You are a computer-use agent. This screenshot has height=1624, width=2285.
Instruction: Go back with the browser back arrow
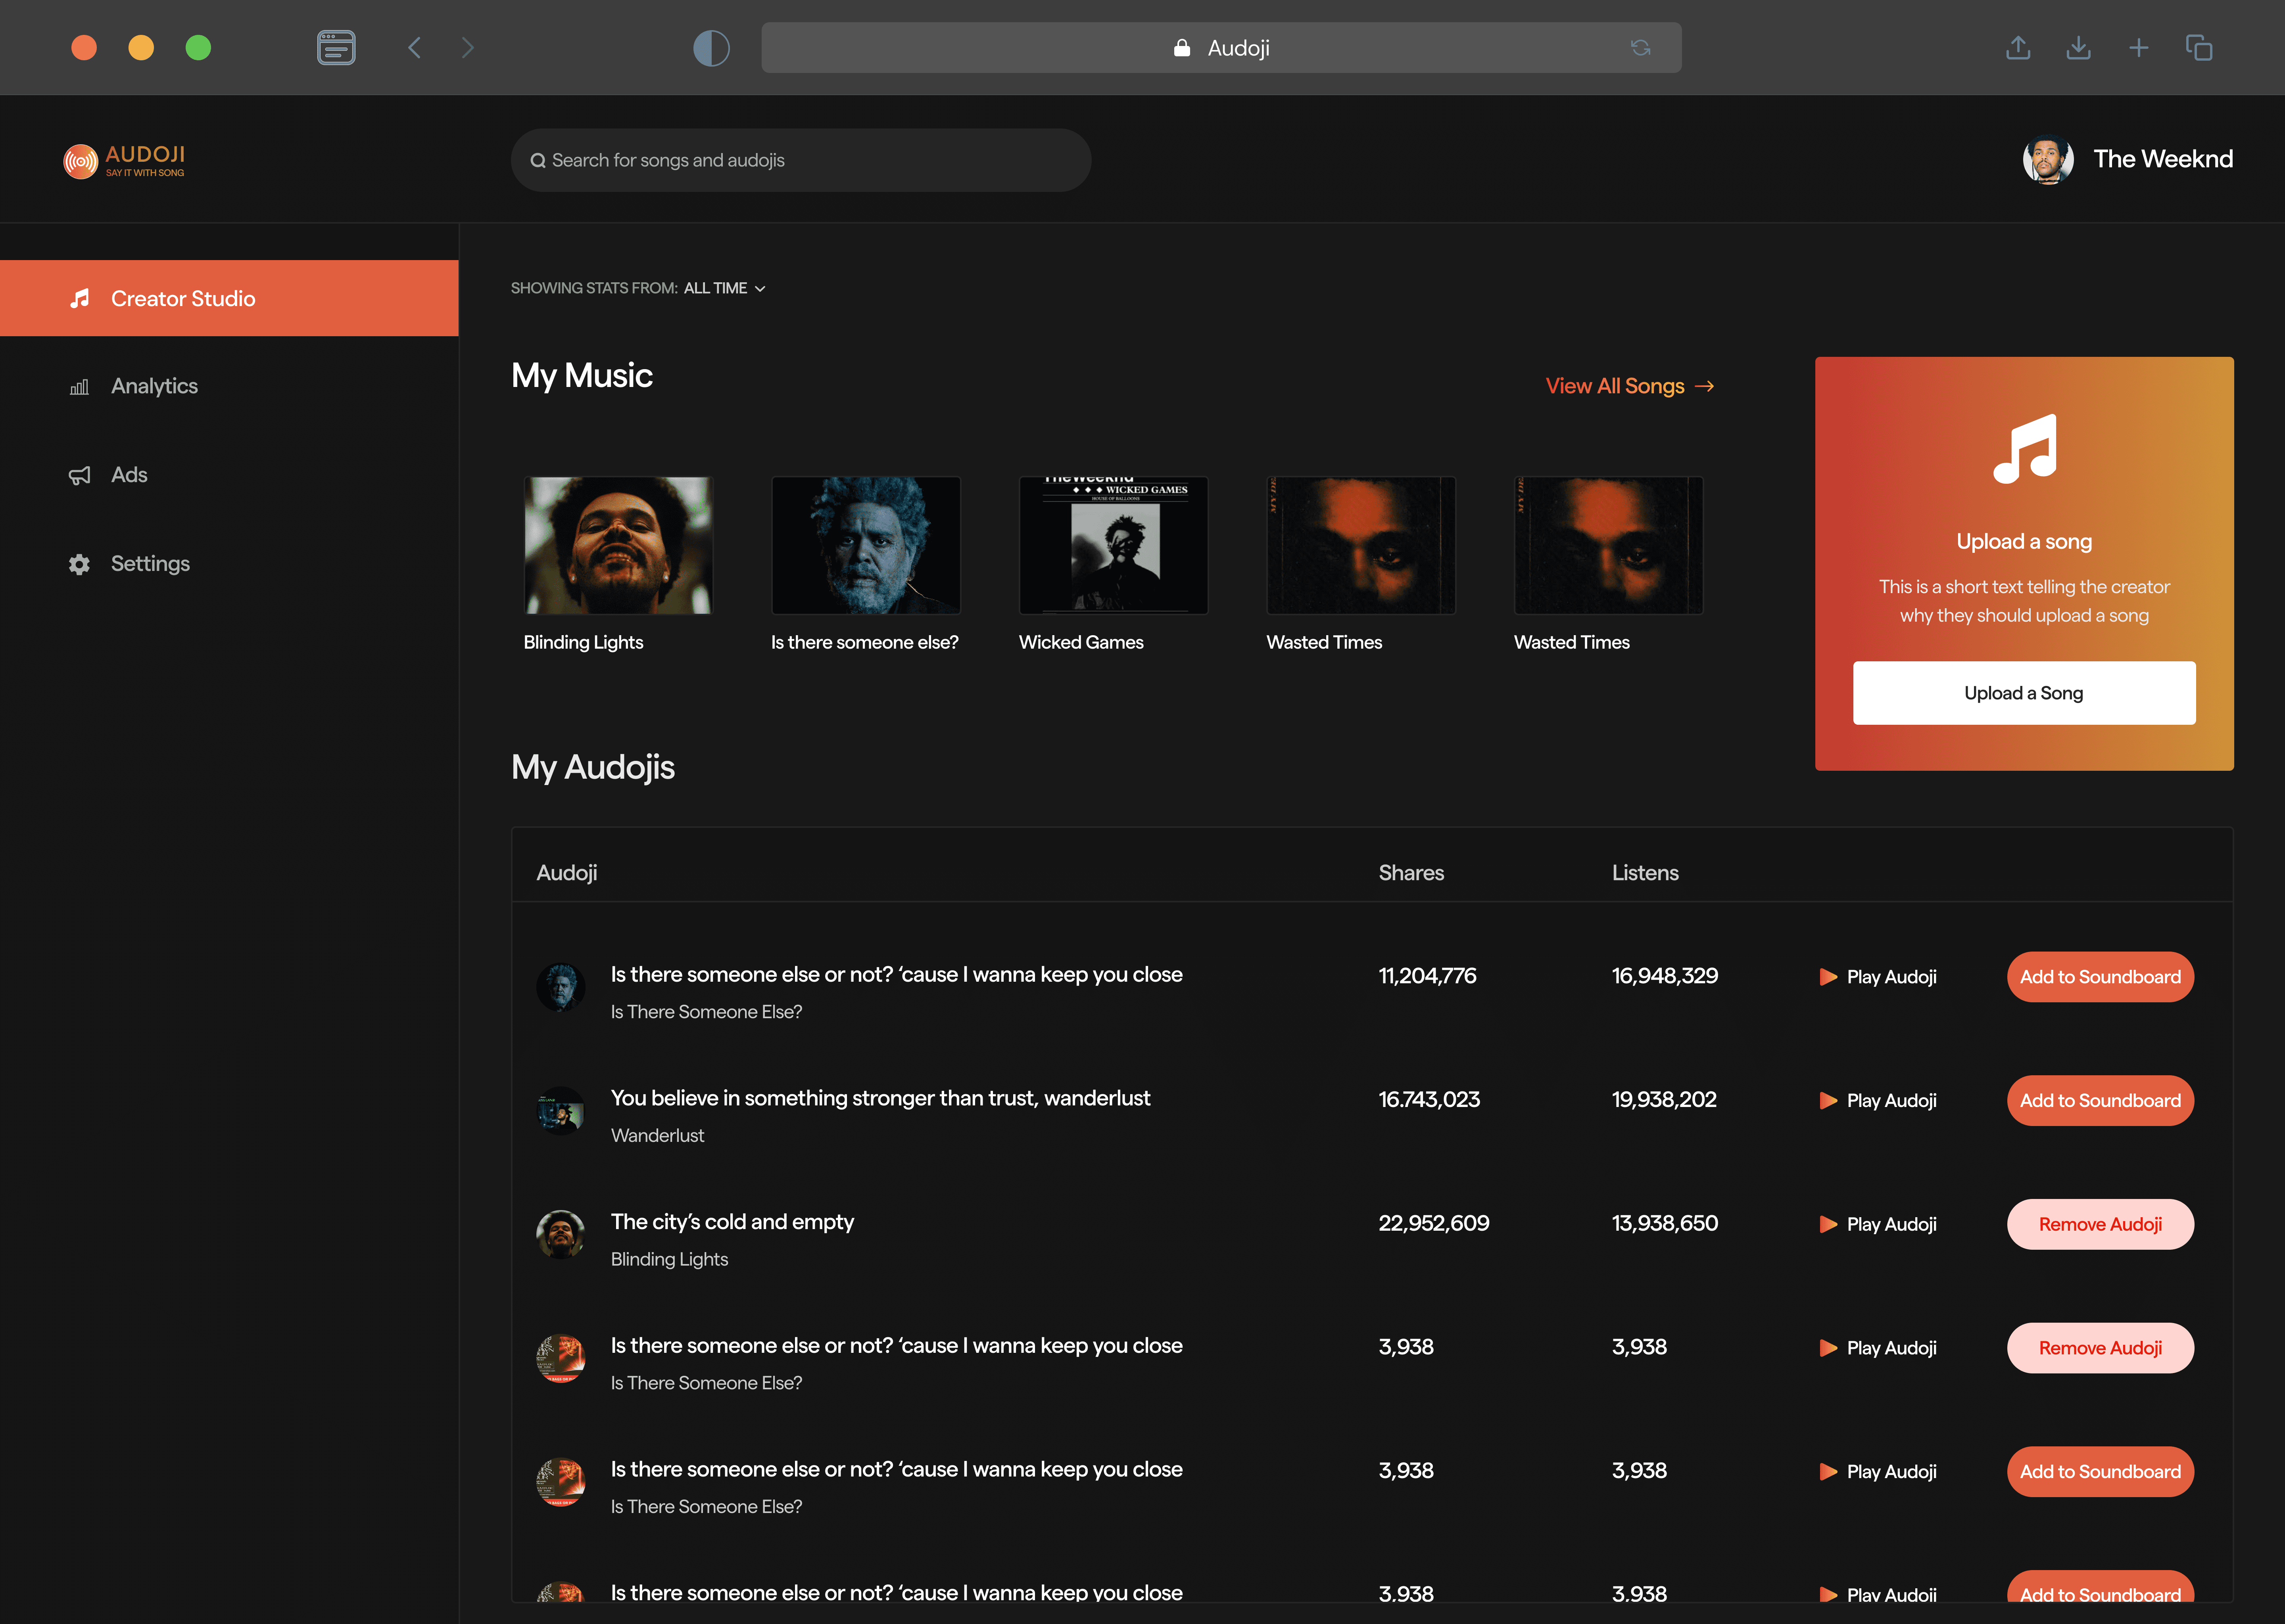[414, 47]
